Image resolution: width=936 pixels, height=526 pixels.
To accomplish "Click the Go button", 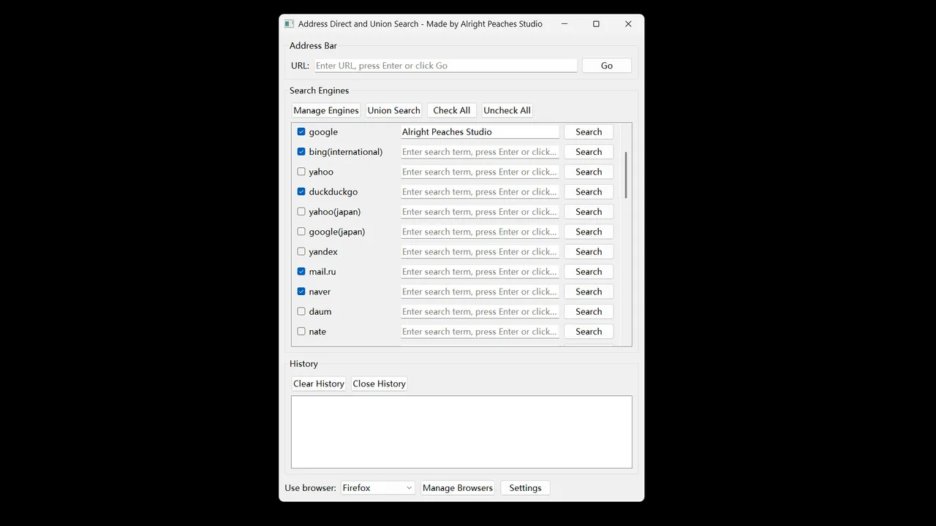I will 607,66.
